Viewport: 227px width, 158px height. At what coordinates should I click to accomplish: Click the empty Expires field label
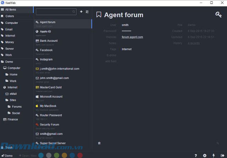111,55
